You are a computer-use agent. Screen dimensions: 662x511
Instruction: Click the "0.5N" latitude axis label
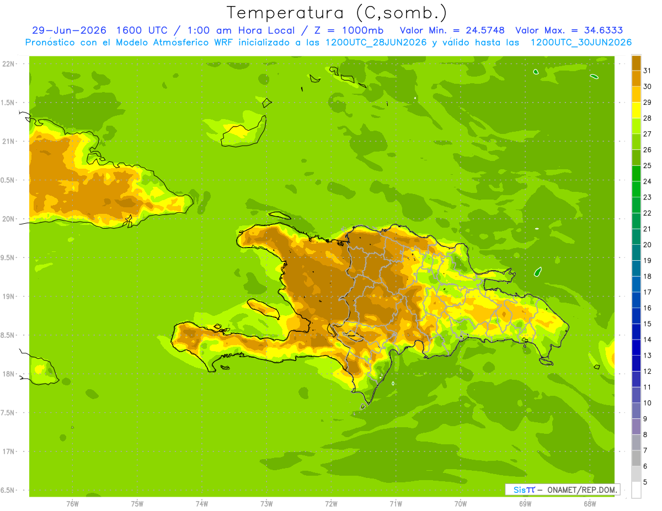(8, 180)
